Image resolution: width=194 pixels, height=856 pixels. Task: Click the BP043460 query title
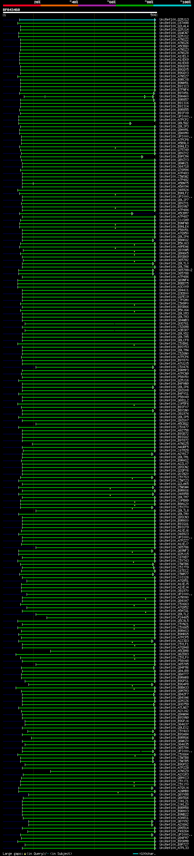(11, 10)
